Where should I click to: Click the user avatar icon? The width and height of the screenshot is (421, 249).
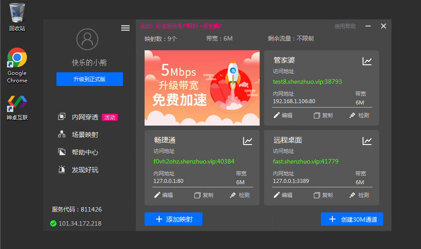[x=87, y=39]
